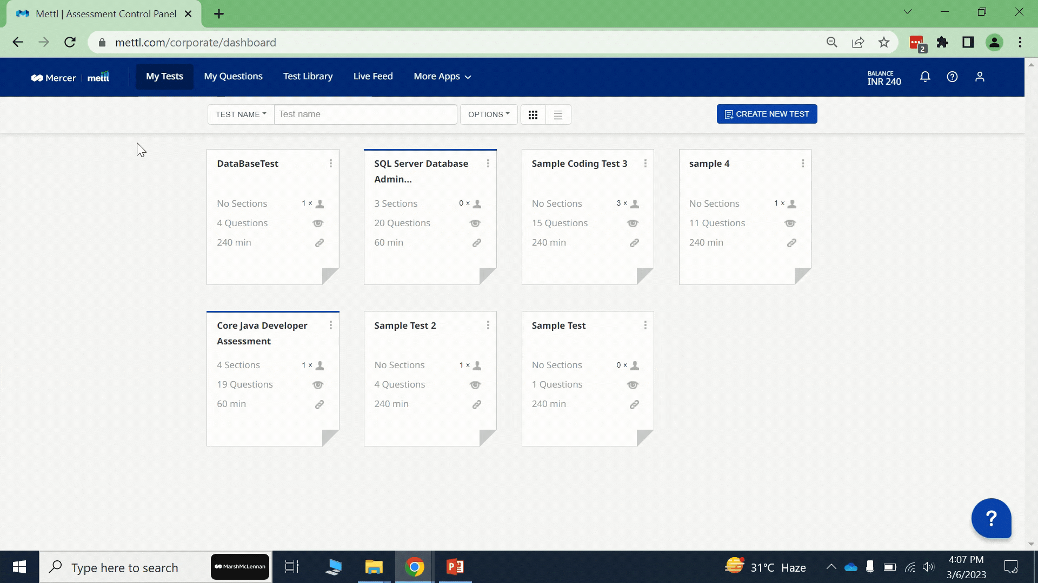Copy link icon on Sample Coding Test 3
1038x583 pixels.
(x=635, y=243)
